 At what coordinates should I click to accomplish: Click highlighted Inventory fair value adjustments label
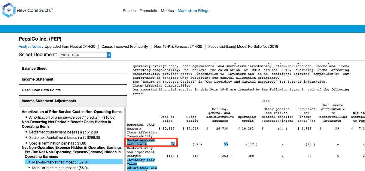pyautogui.click(x=142, y=164)
